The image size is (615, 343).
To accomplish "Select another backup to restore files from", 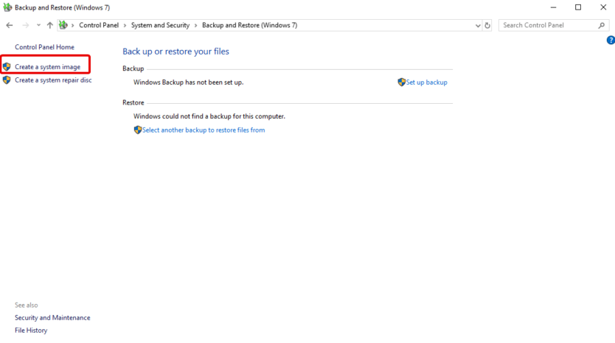I will tap(203, 130).
